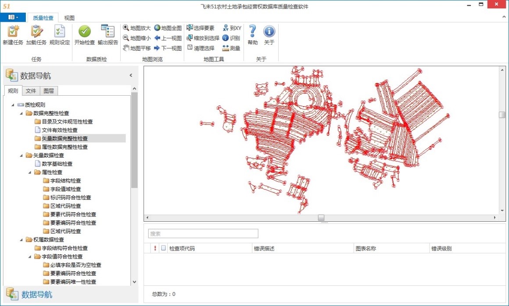Switch to 视图 ribbon tab
The height and width of the screenshot is (306, 509).
69,18
